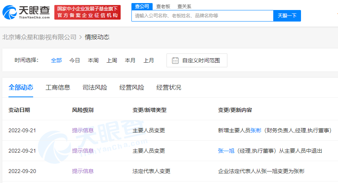The width and height of the screenshot is (338, 183).
Task: Click the red official credit agency banner
Action: (87, 12)
